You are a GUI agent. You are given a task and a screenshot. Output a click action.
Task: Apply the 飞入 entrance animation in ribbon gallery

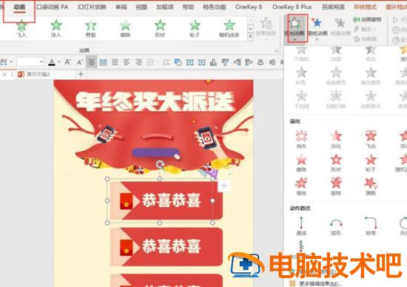tap(21, 29)
